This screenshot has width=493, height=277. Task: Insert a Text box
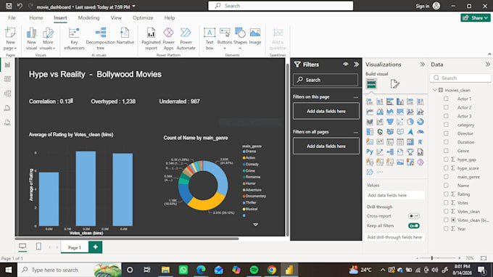210,38
